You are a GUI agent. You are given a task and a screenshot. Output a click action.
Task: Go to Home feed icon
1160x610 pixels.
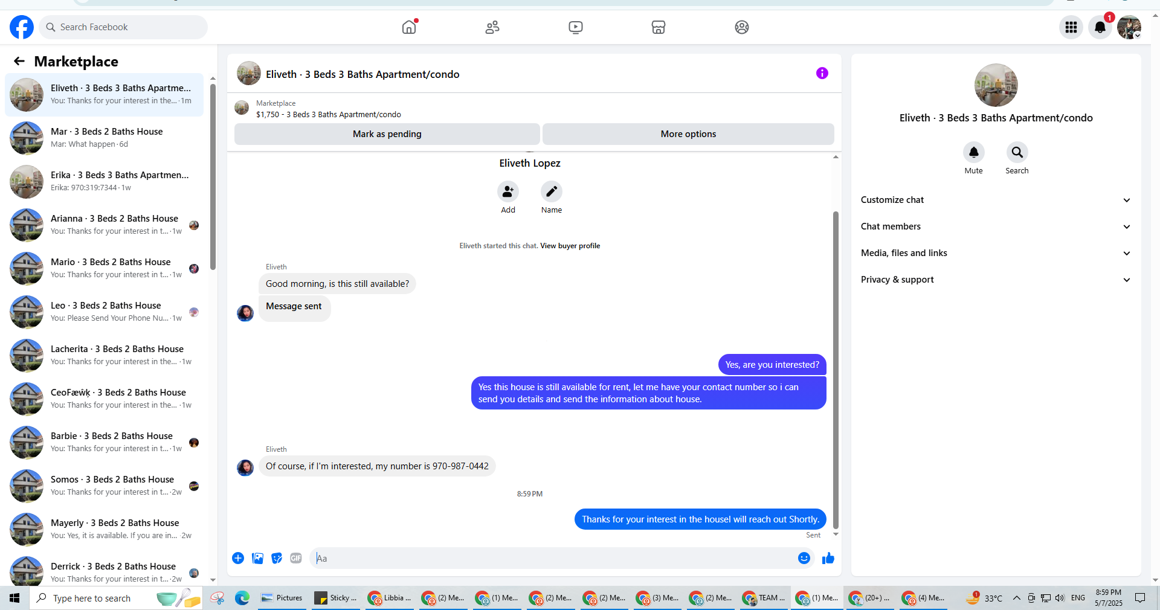coord(409,27)
